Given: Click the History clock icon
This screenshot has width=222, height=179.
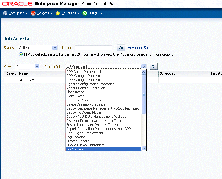Looking at the screenshot, I should (x=85, y=13).
